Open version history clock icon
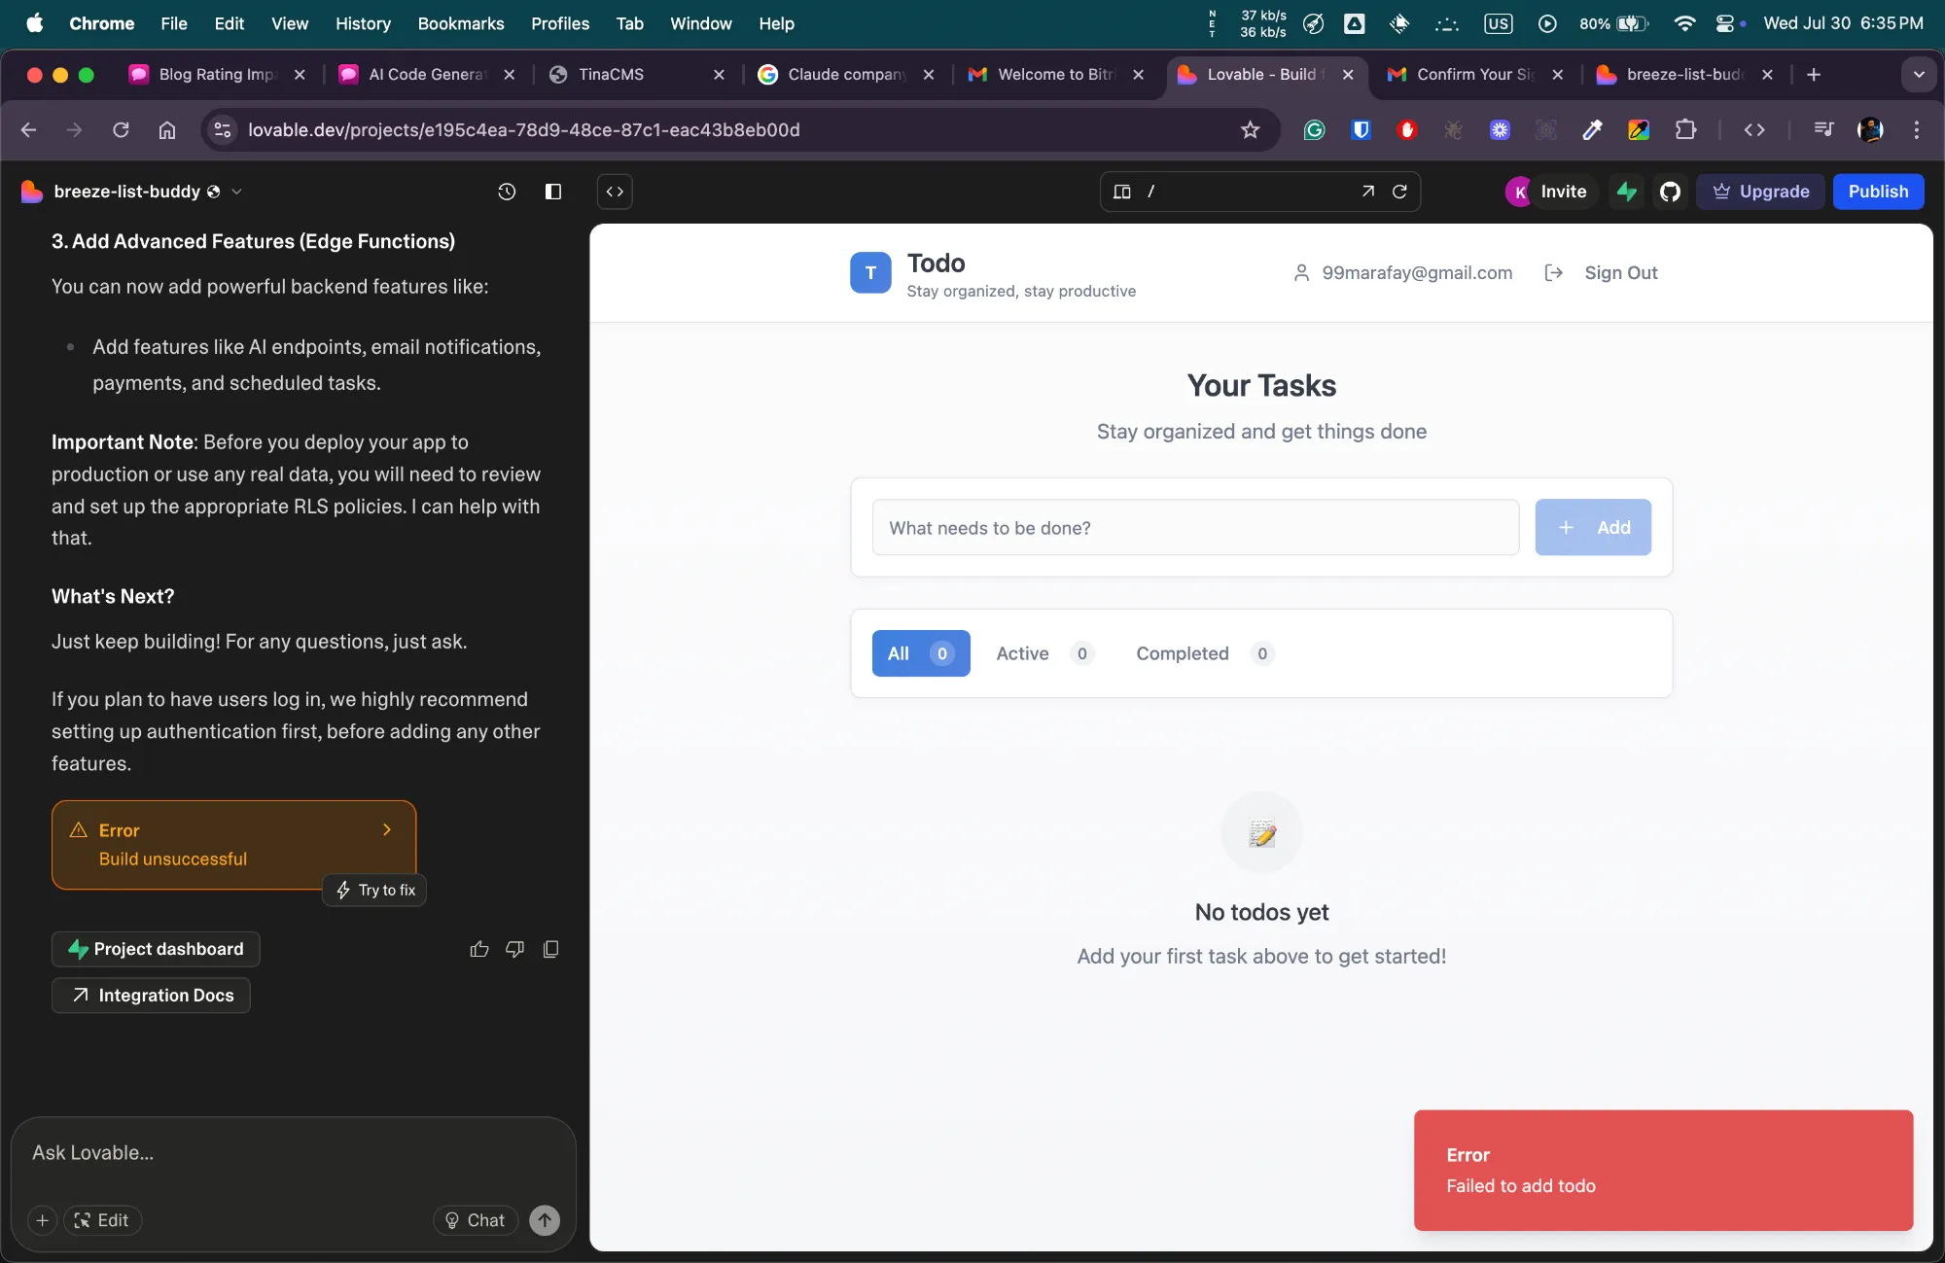The image size is (1945, 1263). coord(507,192)
